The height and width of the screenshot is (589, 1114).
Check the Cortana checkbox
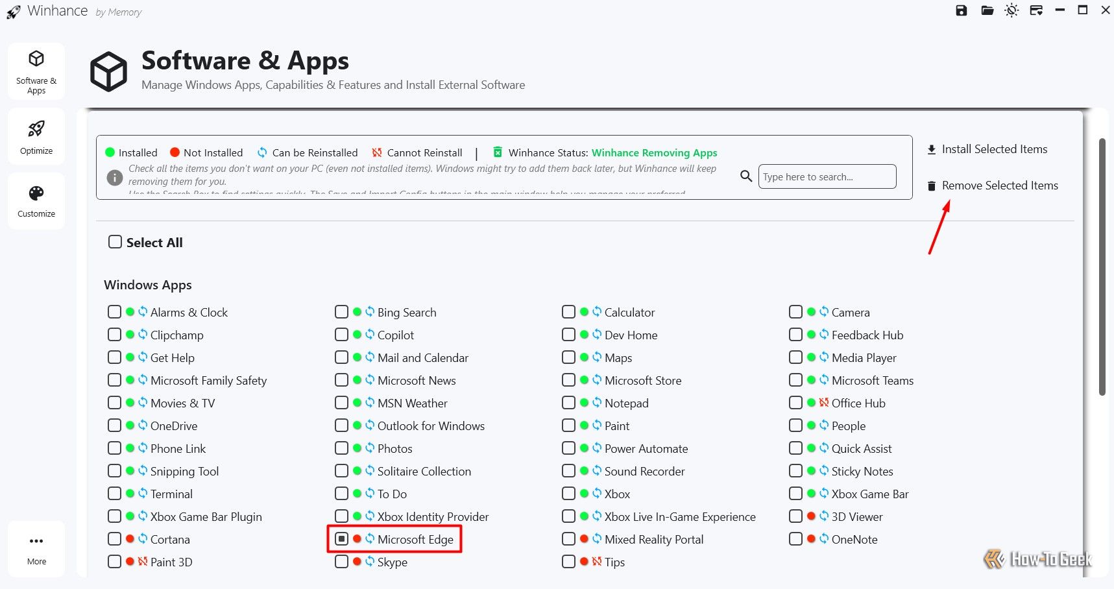[114, 539]
